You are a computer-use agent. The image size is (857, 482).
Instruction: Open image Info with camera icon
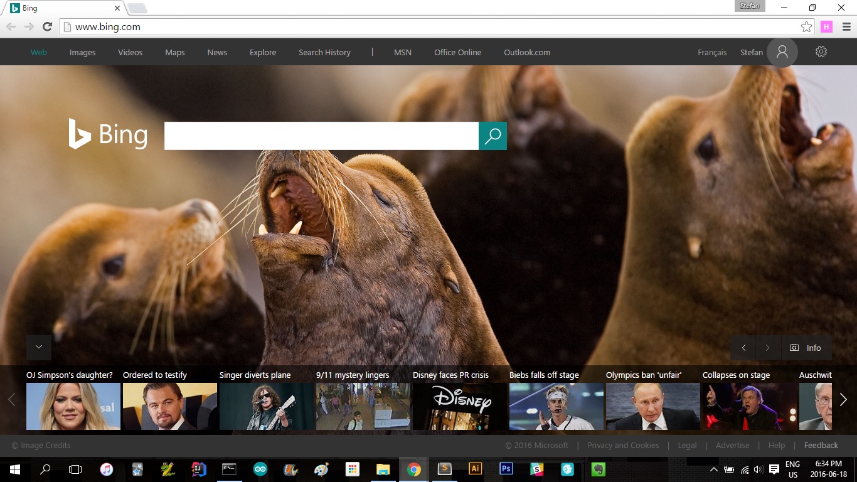pyautogui.click(x=806, y=348)
